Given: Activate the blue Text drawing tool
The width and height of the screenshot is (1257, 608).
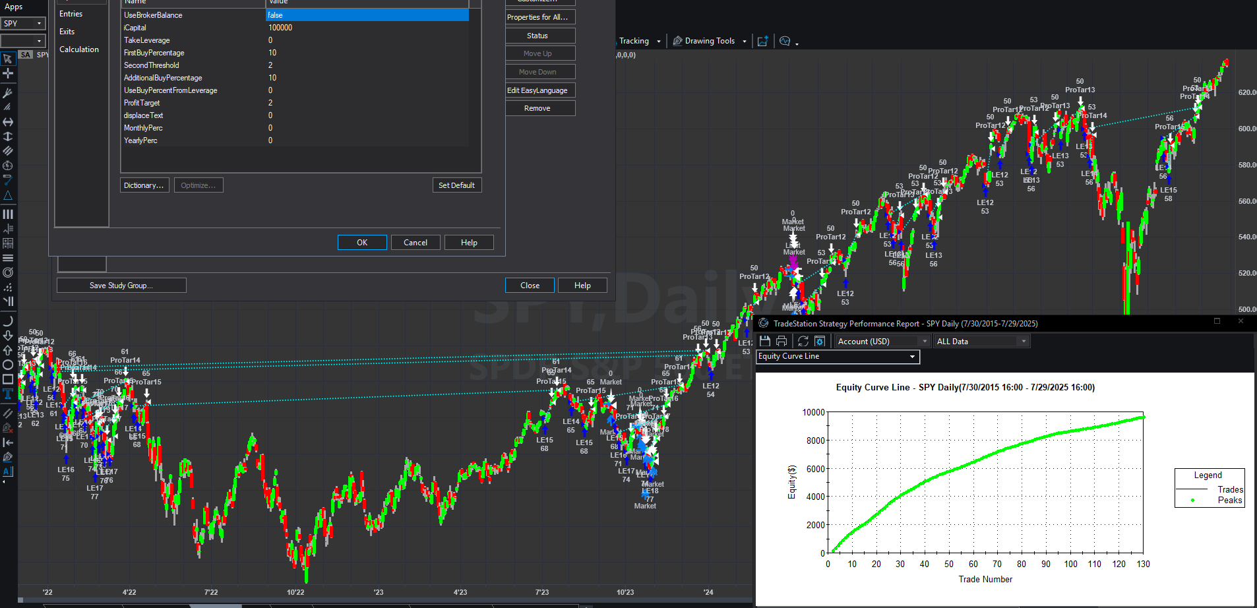Looking at the screenshot, I should coord(8,394).
